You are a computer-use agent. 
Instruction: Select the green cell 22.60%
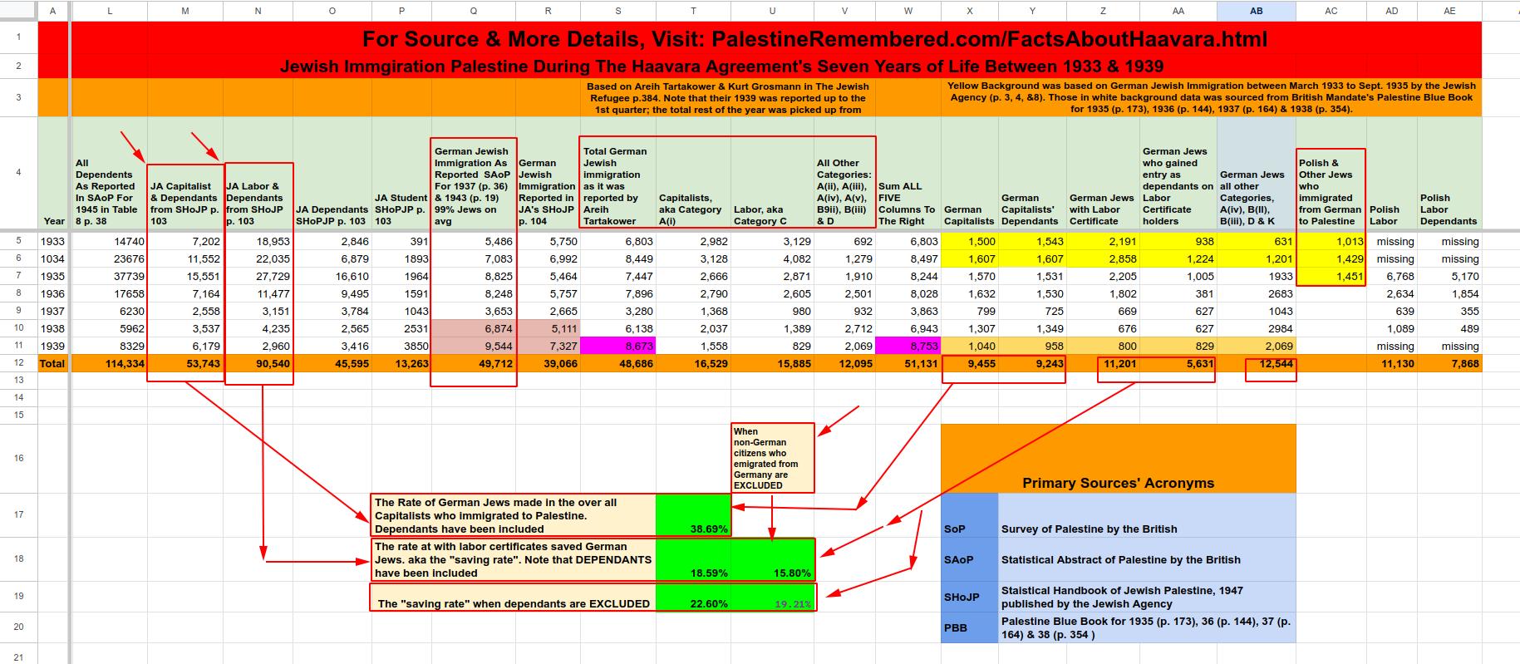click(693, 597)
